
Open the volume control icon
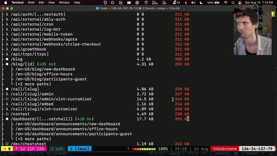point(193,3)
